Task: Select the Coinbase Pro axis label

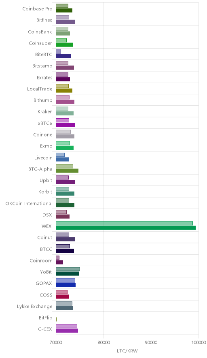Action: point(37,9)
